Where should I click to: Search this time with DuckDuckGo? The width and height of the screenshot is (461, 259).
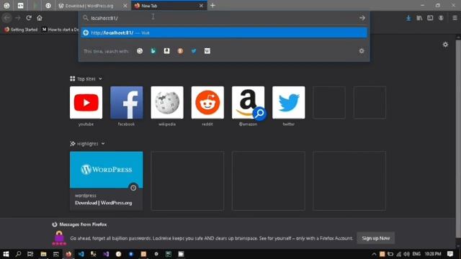pyautogui.click(x=180, y=51)
